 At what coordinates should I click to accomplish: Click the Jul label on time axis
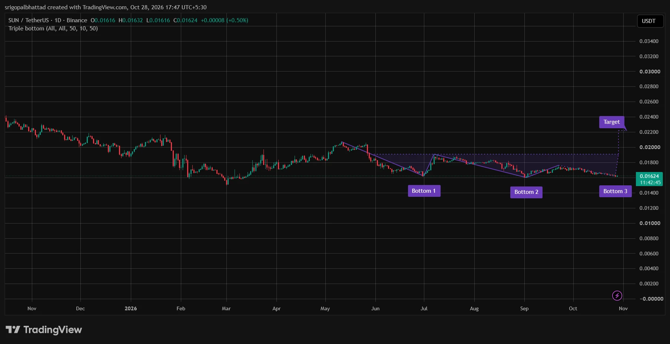tap(424, 308)
